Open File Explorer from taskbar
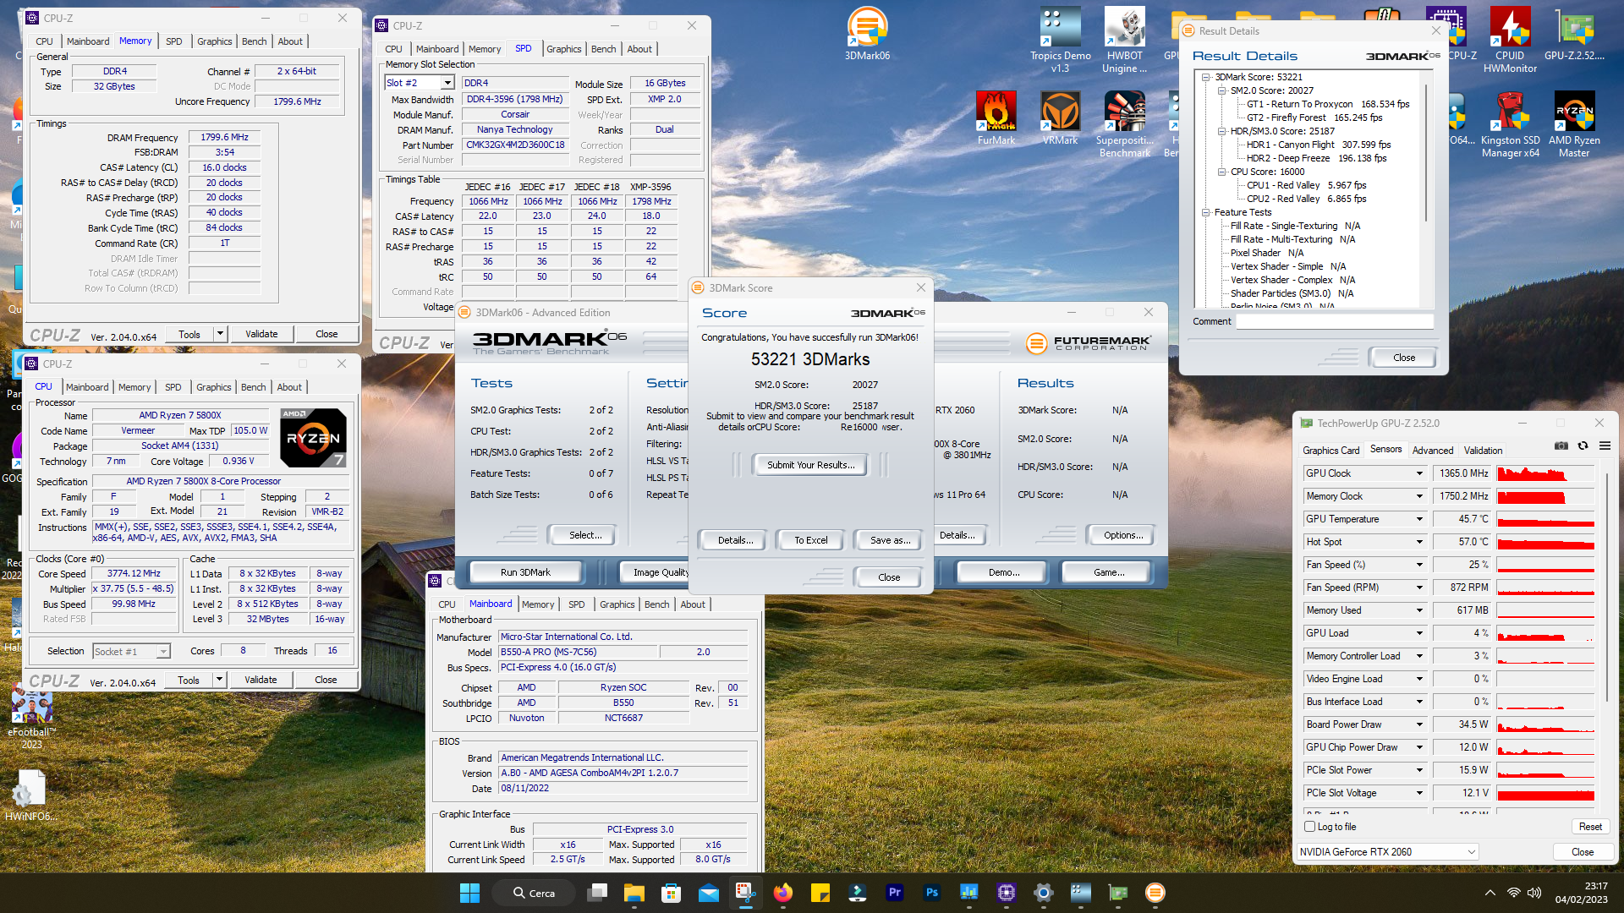1624x913 pixels. point(634,893)
